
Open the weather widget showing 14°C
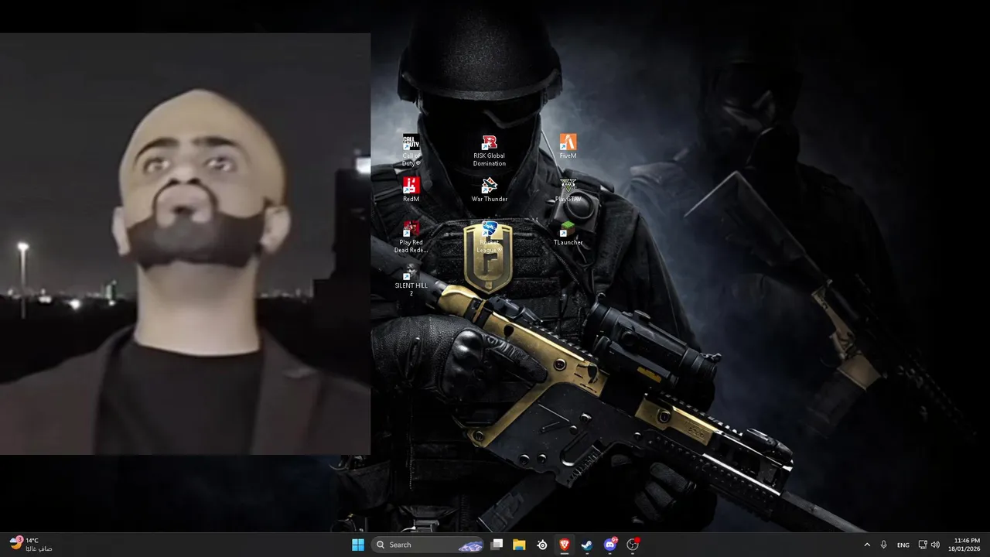31,544
